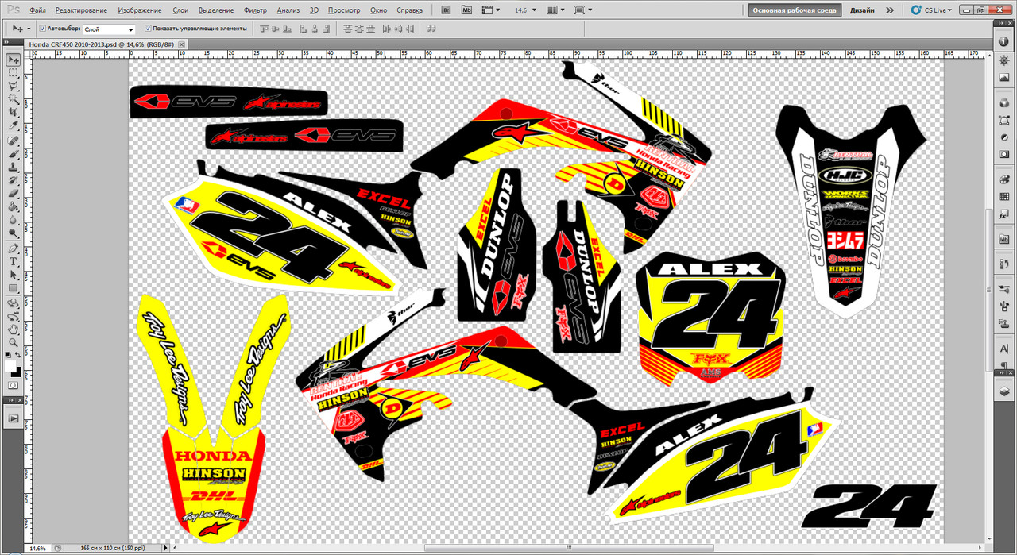This screenshot has height=555, width=1017.
Task: Toggle Показать управляющие элементы checkbox
Action: [149, 28]
